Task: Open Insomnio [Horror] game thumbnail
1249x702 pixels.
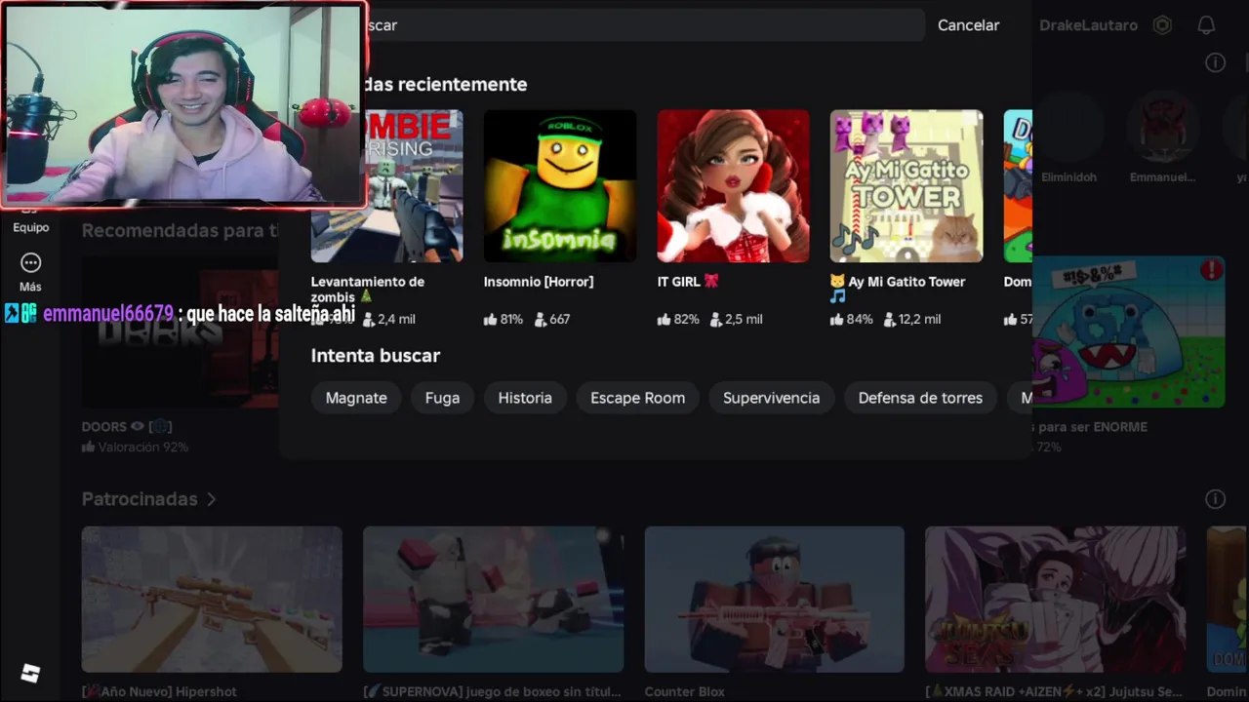Action: pyautogui.click(x=560, y=186)
